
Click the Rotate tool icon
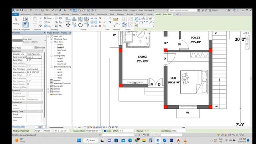click(80, 25)
